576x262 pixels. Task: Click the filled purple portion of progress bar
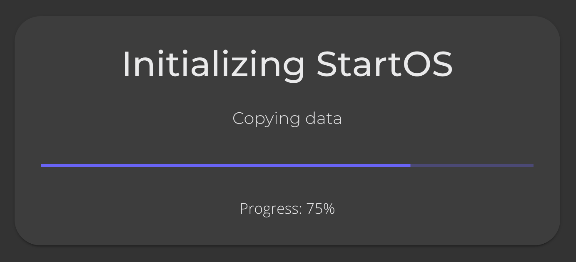coord(225,166)
